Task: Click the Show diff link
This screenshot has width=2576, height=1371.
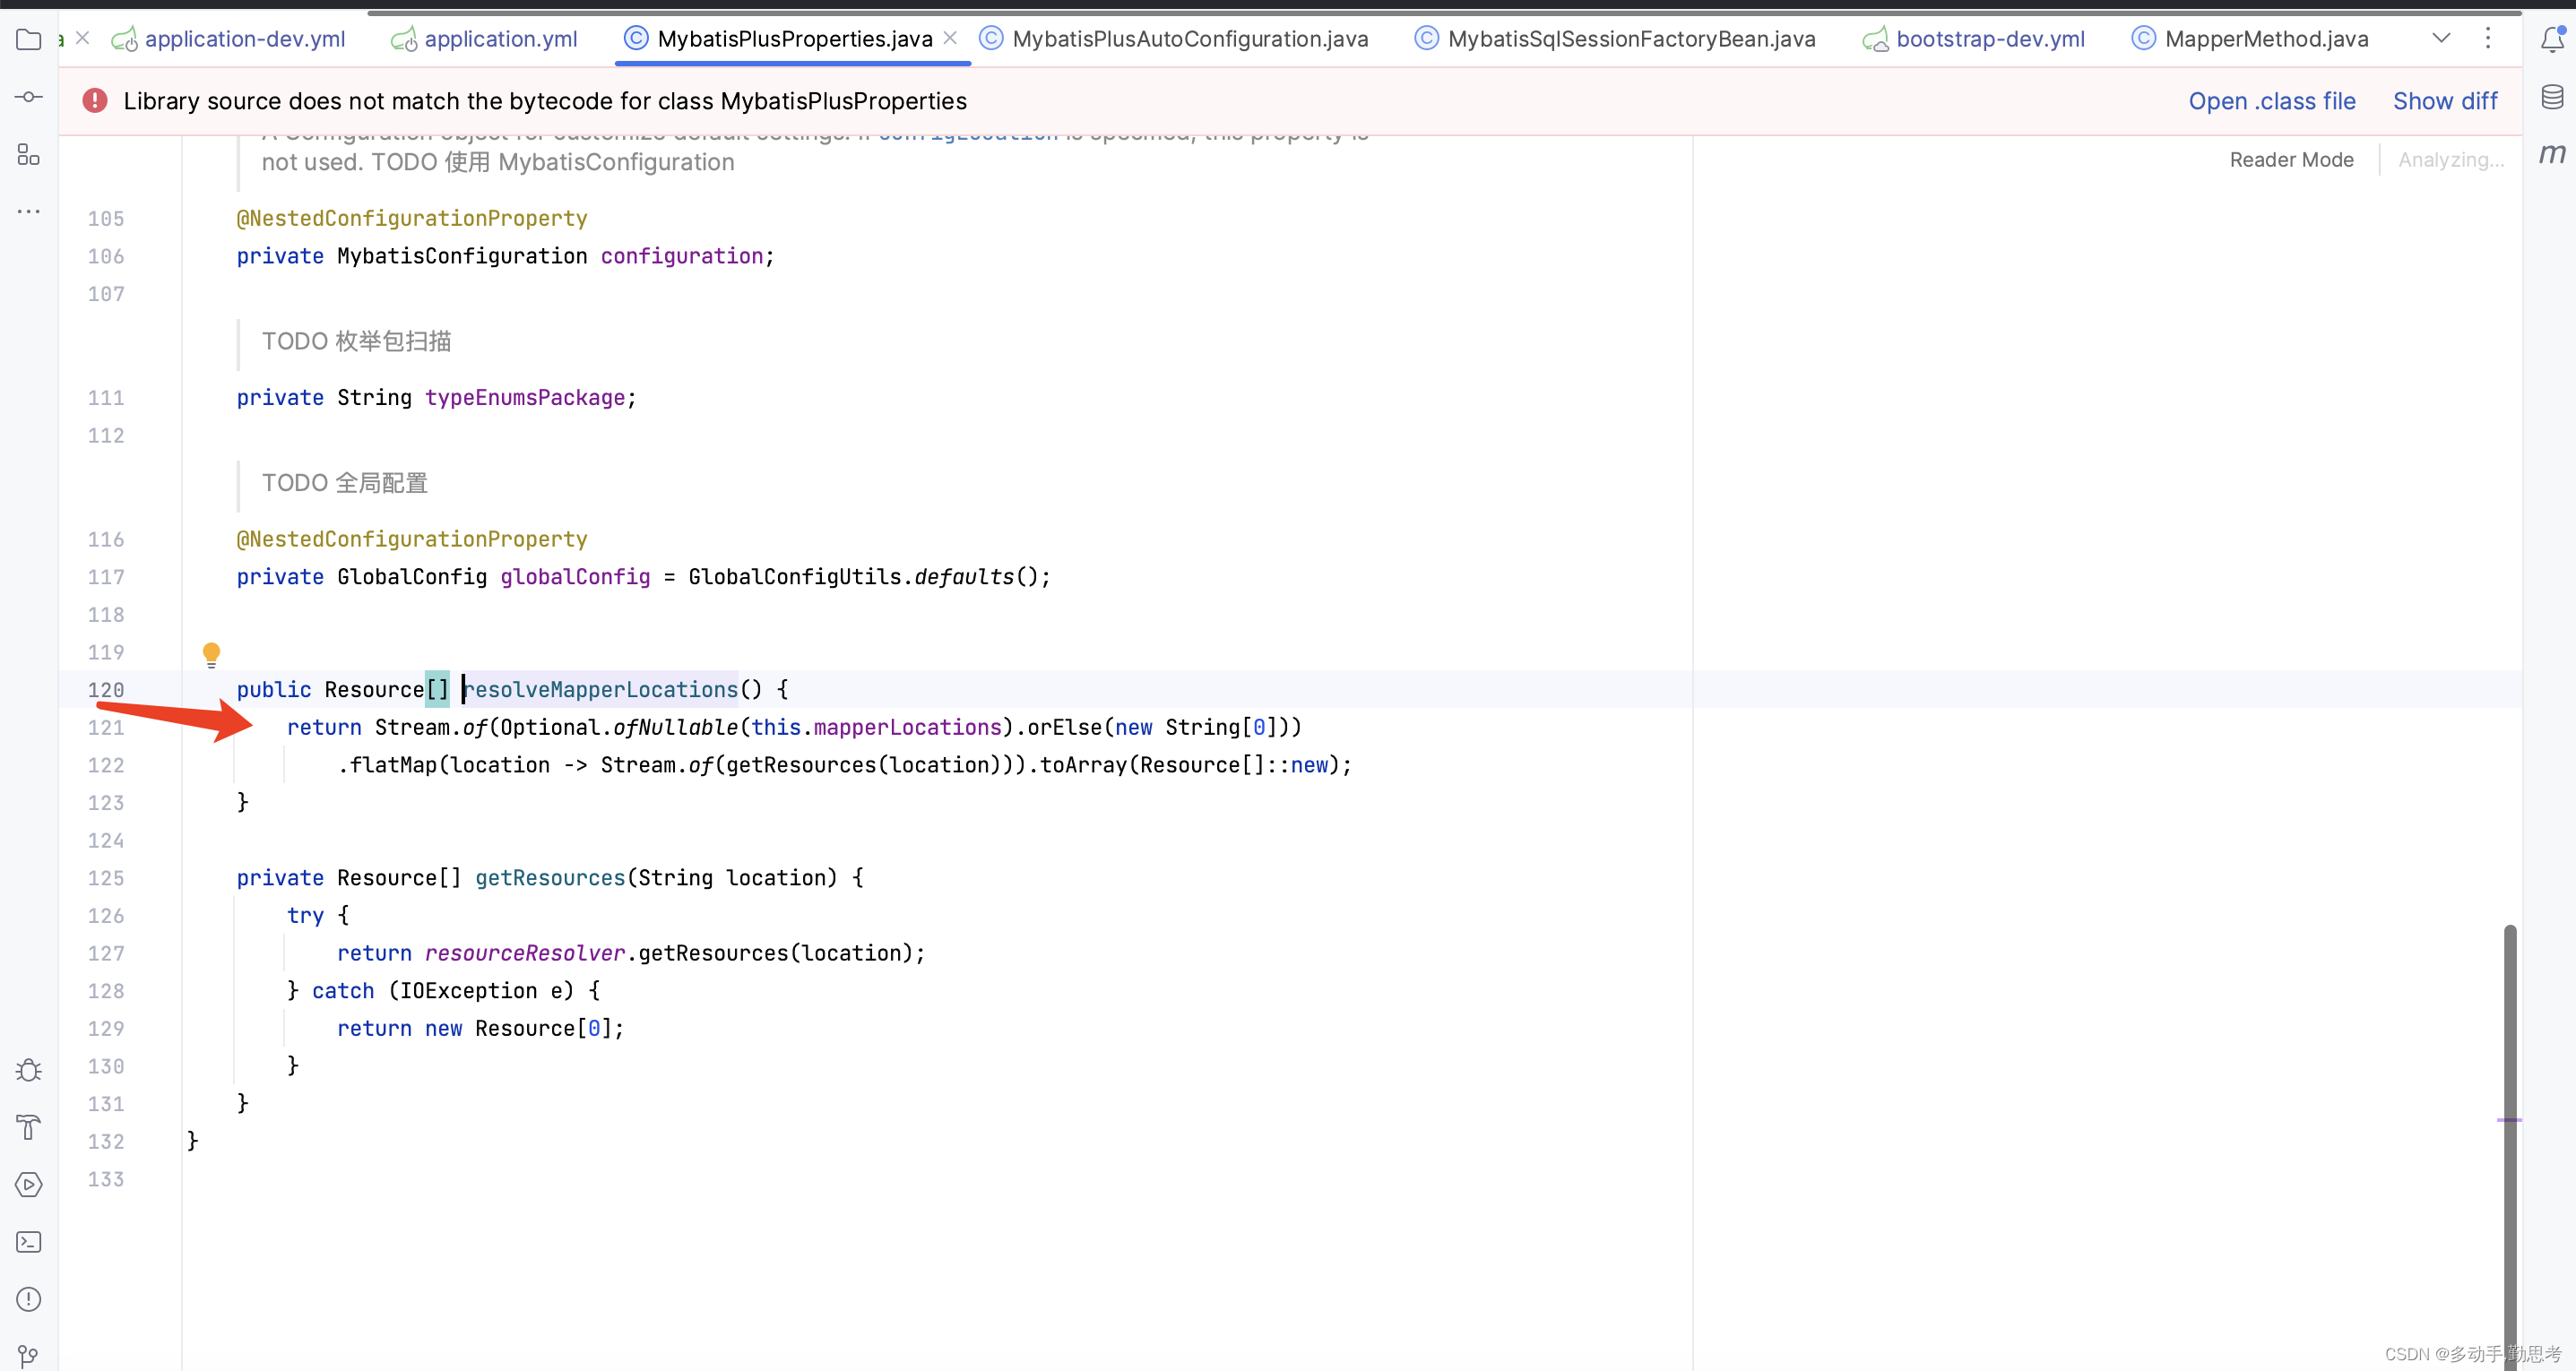Action: pyautogui.click(x=2444, y=101)
